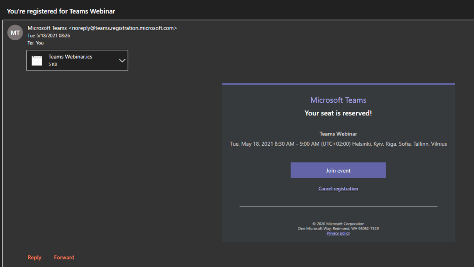Click the "You" recipient in To field
Screen dimensions: 474x267
(40, 43)
